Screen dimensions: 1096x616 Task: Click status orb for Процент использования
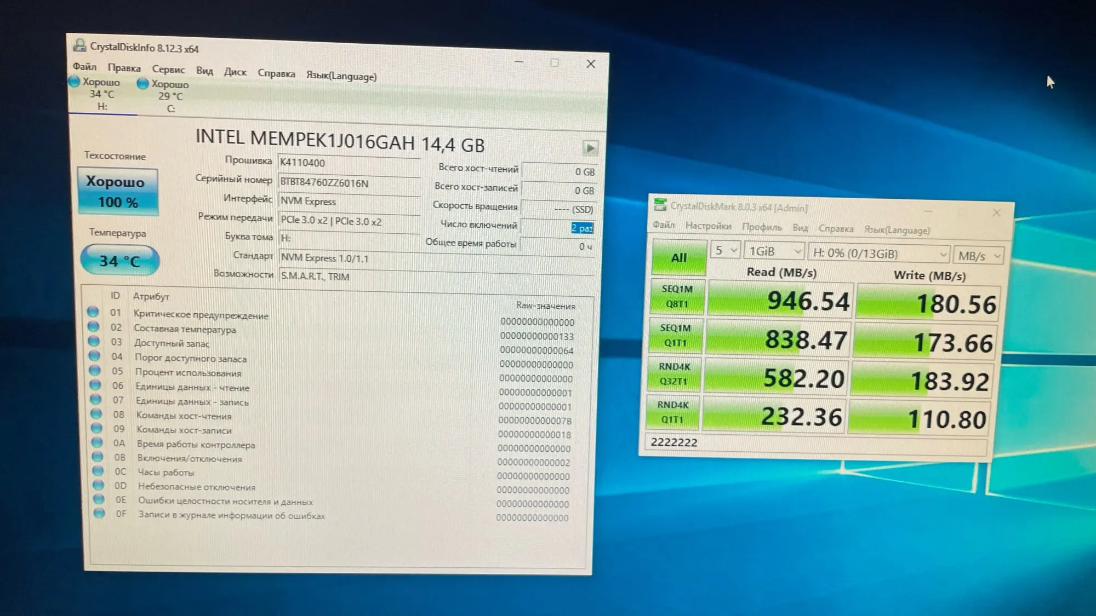pyautogui.click(x=95, y=370)
